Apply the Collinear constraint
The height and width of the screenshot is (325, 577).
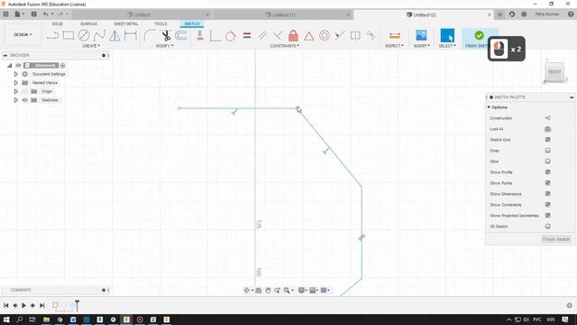pos(340,36)
